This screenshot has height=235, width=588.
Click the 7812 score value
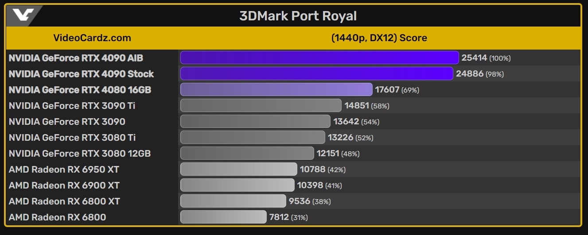[279, 217]
